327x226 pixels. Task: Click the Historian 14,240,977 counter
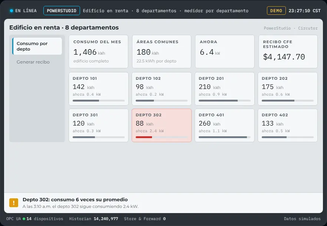point(94,219)
